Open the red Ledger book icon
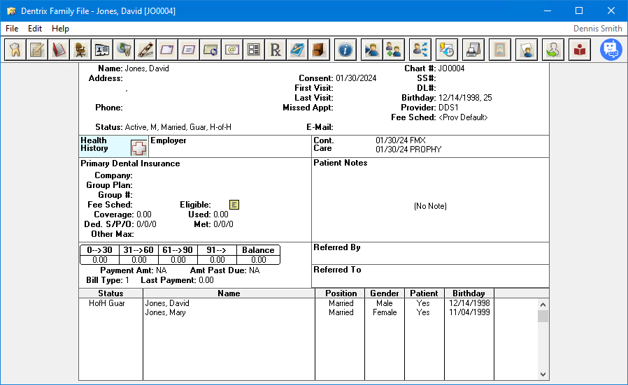 coord(59,50)
